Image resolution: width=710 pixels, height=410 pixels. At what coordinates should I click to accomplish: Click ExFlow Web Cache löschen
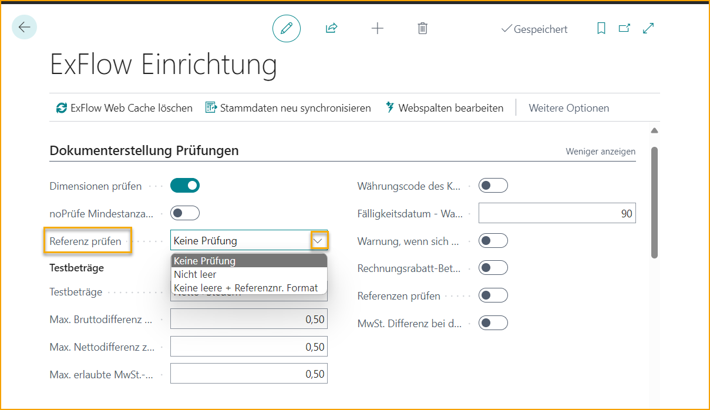pos(124,107)
